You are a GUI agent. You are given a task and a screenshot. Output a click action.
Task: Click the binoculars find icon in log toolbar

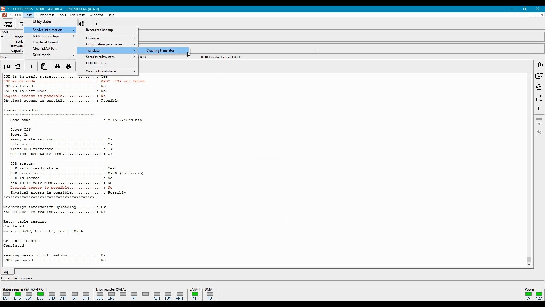58,66
